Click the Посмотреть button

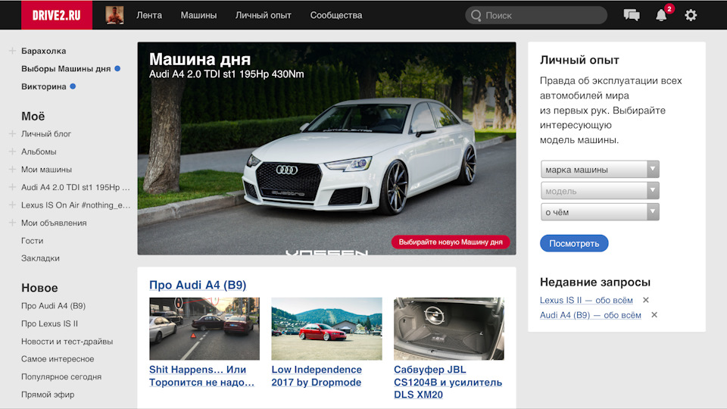[x=574, y=243]
